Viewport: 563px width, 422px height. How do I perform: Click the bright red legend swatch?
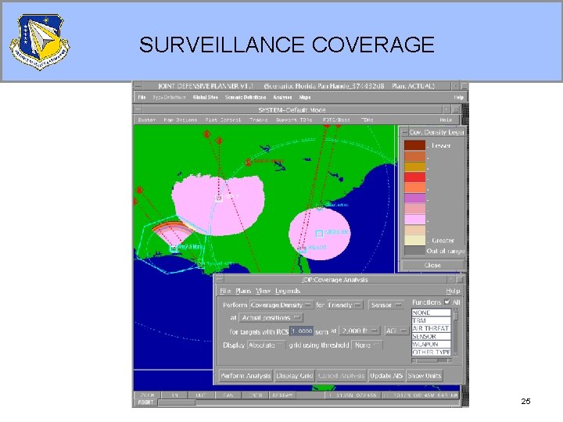(x=414, y=177)
